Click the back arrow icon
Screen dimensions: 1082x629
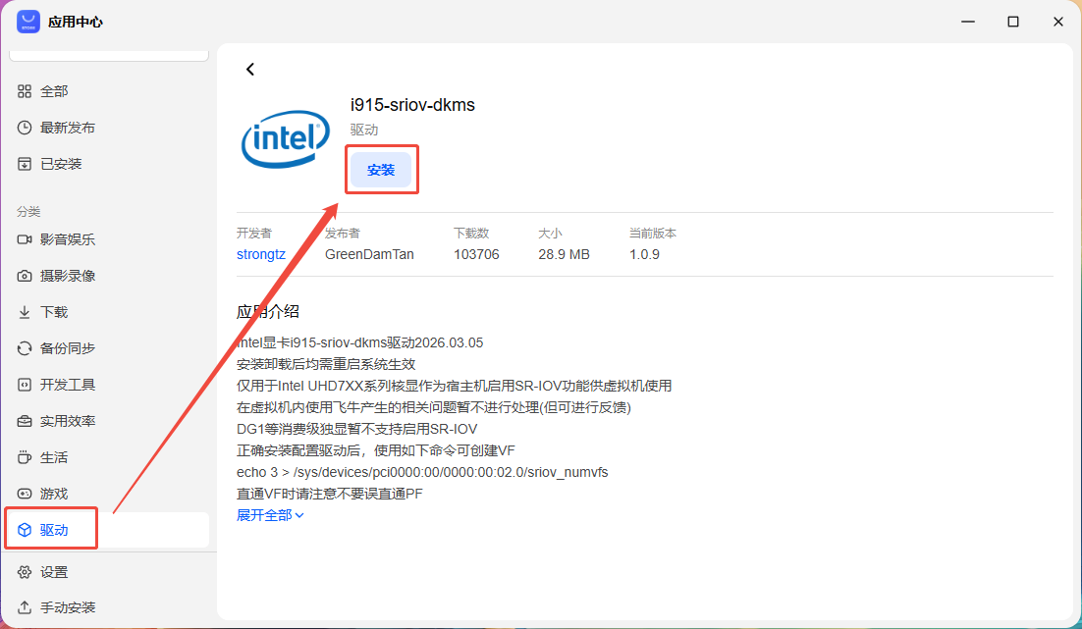pyautogui.click(x=249, y=69)
